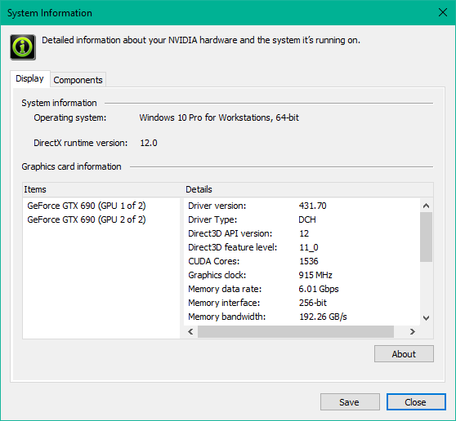
Task: Click the Graphics clock value 915 MHz
Action: (315, 275)
